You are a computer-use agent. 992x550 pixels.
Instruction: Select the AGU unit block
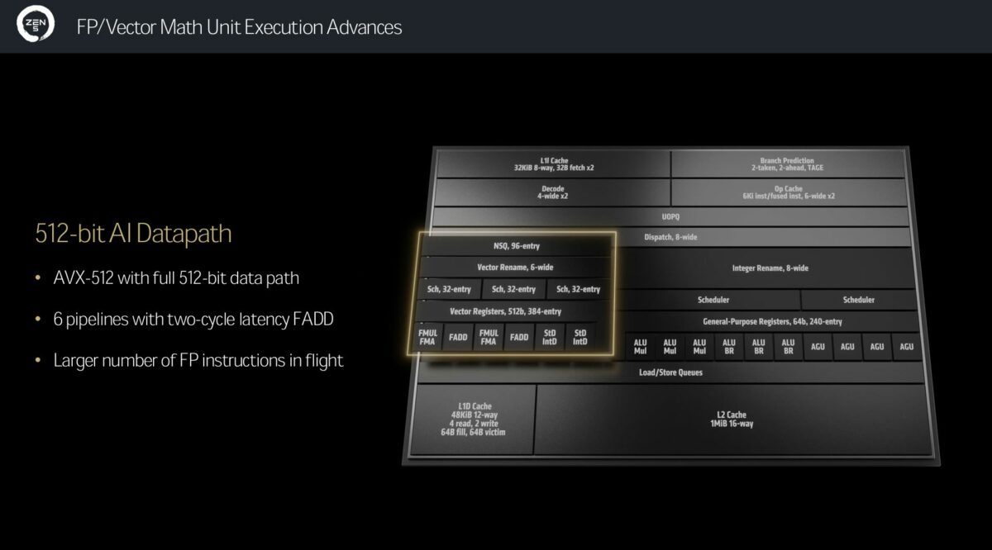click(817, 347)
